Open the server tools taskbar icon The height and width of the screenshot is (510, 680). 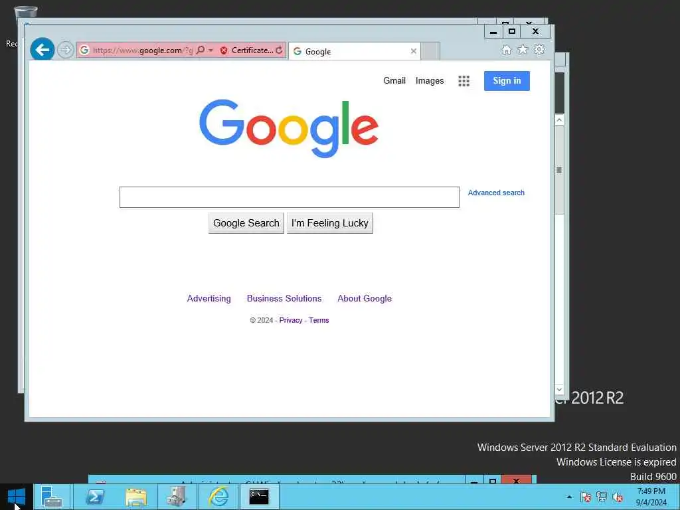pyautogui.click(x=176, y=497)
